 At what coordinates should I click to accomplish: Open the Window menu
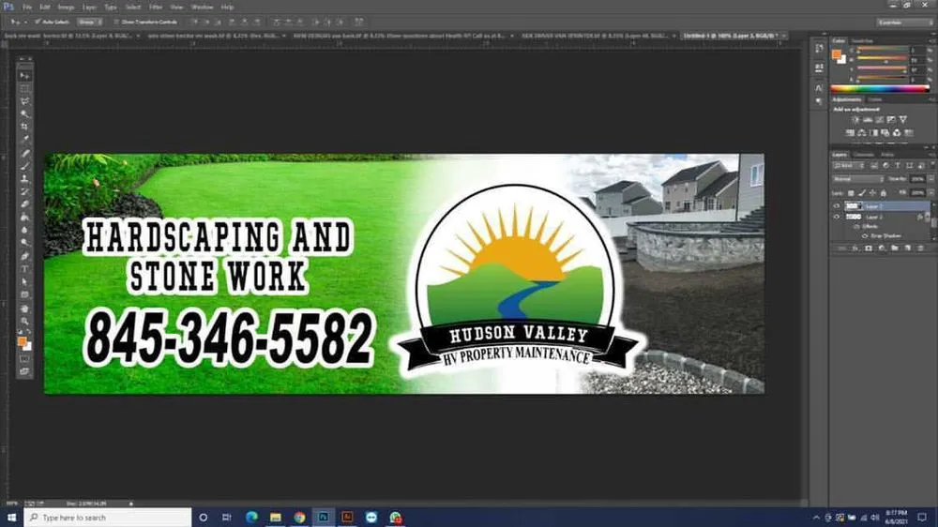[x=203, y=8]
